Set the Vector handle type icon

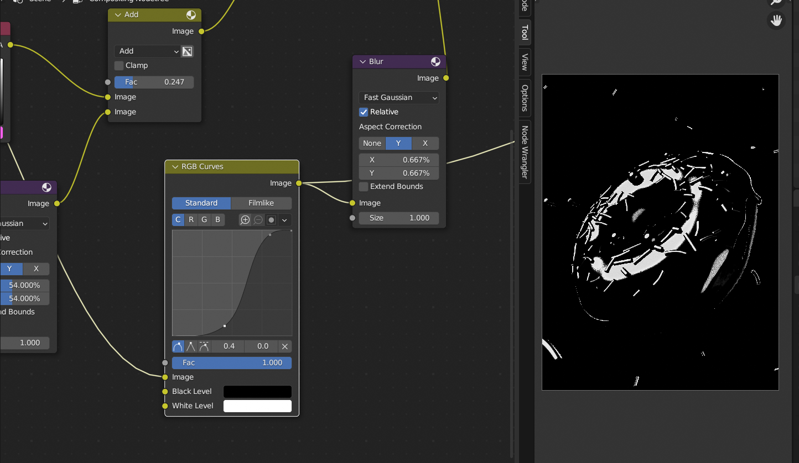[x=191, y=346]
